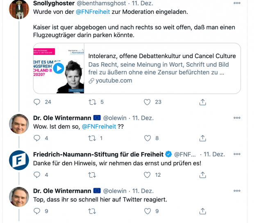Screen dimensions: 254x223
Task: Like the Snollyghoster tweet with 23 likes
Action: (147, 102)
